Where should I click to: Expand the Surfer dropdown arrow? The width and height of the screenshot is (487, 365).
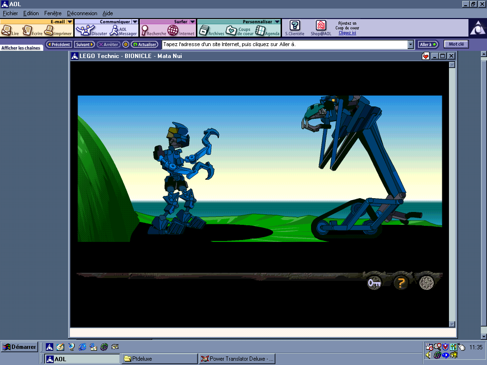click(x=193, y=22)
